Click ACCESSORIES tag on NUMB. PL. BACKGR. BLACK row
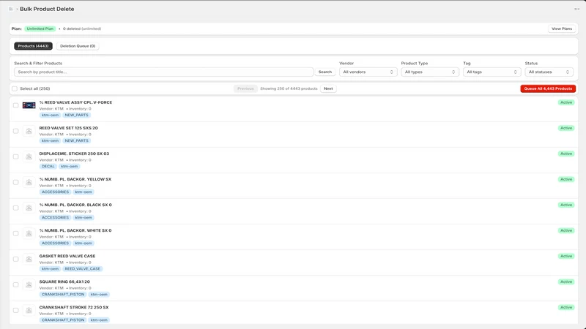Viewport: 586px width, 329px height. pyautogui.click(x=56, y=217)
